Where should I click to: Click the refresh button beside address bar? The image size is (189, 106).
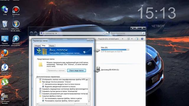tap(107, 33)
